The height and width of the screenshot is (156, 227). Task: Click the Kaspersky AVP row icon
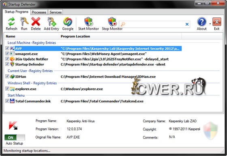pos(12,48)
